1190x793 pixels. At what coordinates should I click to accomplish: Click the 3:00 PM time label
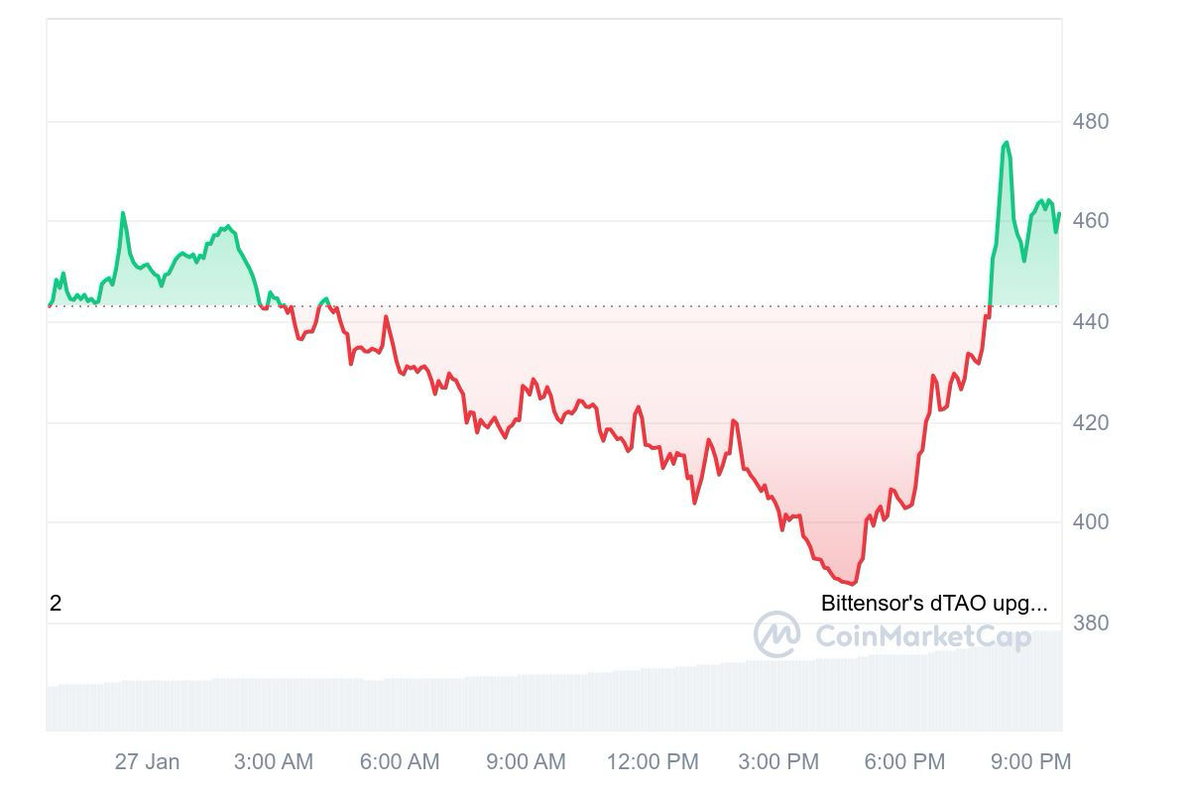tap(778, 762)
